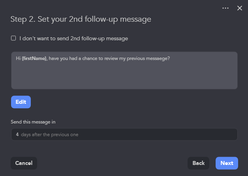This screenshot has width=248, height=176.
Task: Click the empty lower area of message box
Action: tap(124, 76)
